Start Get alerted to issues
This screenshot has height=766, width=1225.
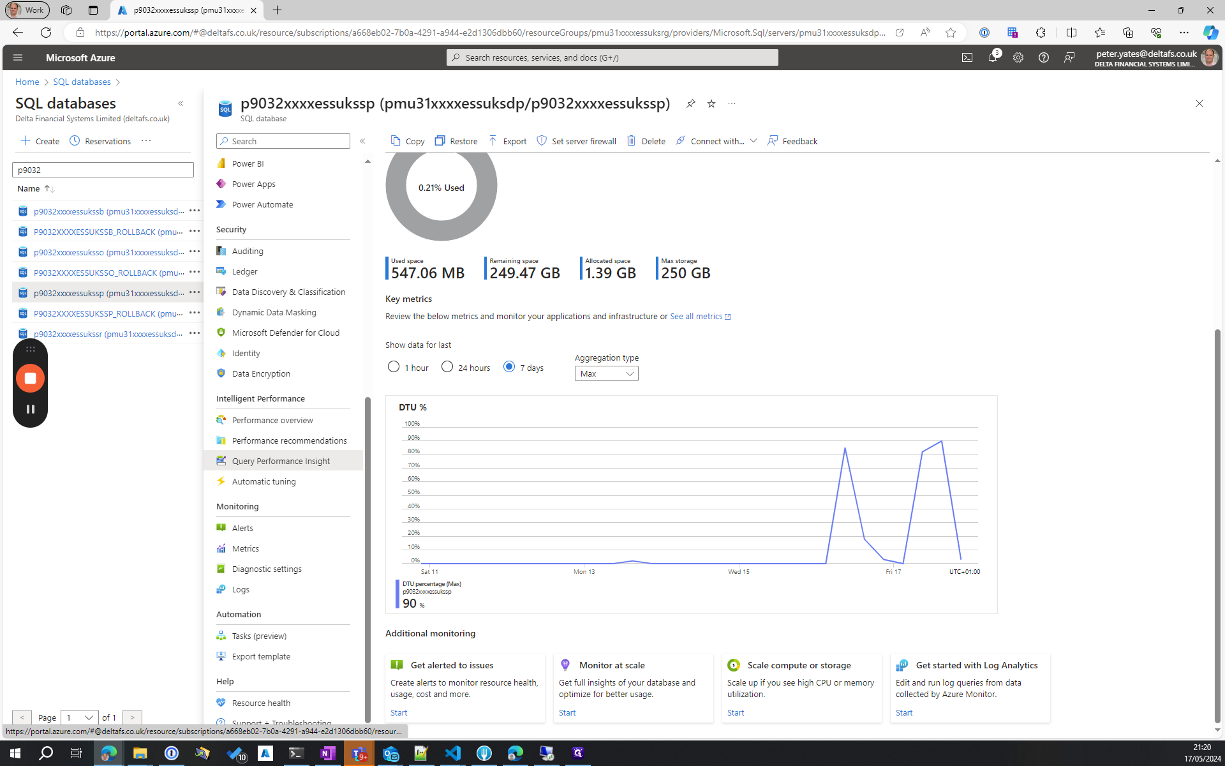pyautogui.click(x=399, y=712)
